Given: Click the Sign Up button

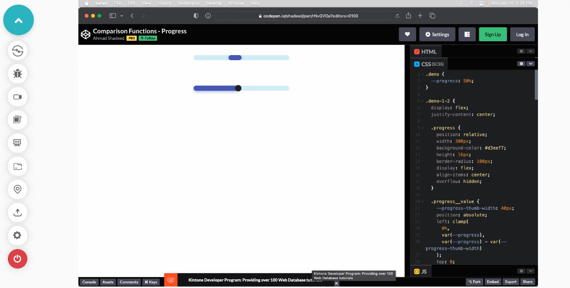Looking at the screenshot, I should (x=493, y=34).
